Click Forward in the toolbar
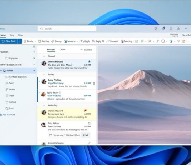The width and height of the screenshot is (191, 165). click(112, 41)
